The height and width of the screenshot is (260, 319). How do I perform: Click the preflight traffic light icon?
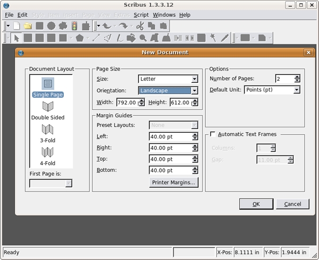point(74,25)
